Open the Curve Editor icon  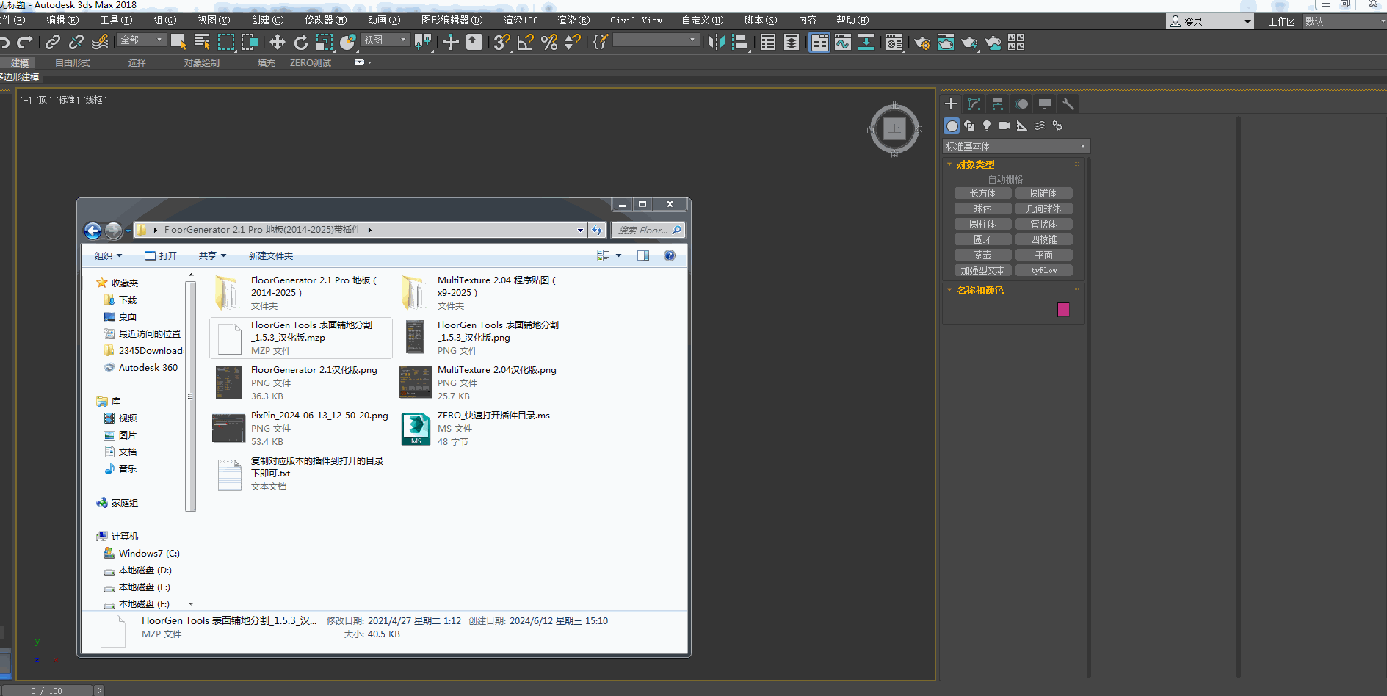click(843, 43)
